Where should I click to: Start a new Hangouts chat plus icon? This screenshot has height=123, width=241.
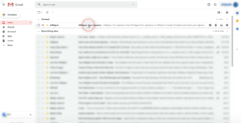pos(30,115)
